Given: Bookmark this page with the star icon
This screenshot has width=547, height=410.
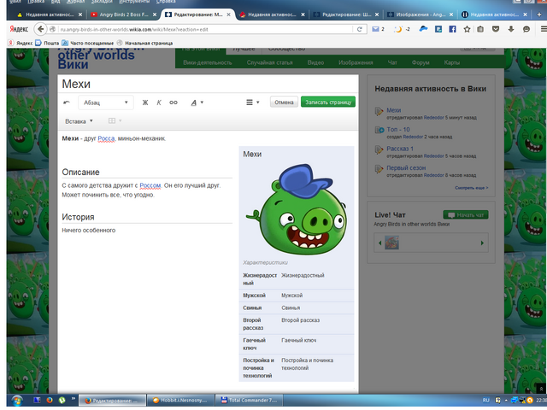Looking at the screenshot, I should point(467,29).
